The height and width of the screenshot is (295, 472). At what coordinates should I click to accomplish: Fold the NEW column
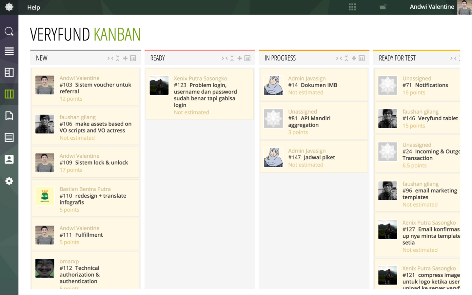click(110, 58)
